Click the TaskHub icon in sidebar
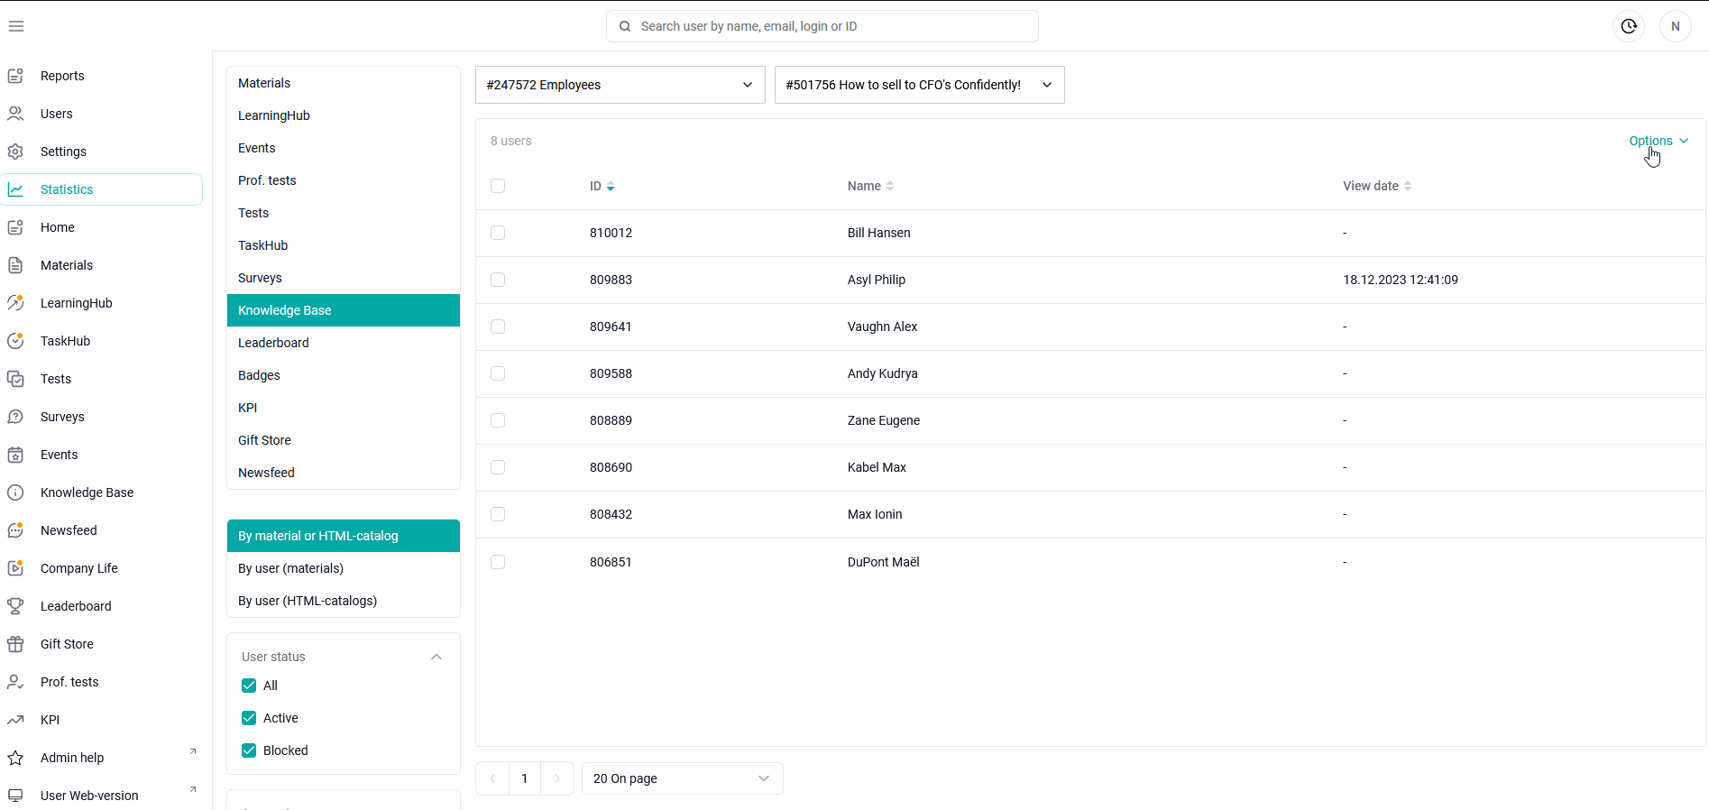Viewport: 1709px width, 810px height. click(x=15, y=341)
